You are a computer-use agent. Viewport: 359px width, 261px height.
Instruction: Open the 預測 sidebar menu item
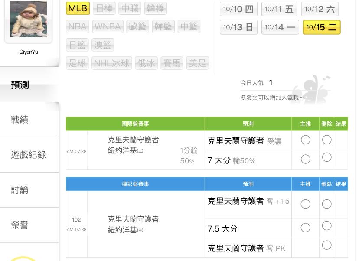20,85
